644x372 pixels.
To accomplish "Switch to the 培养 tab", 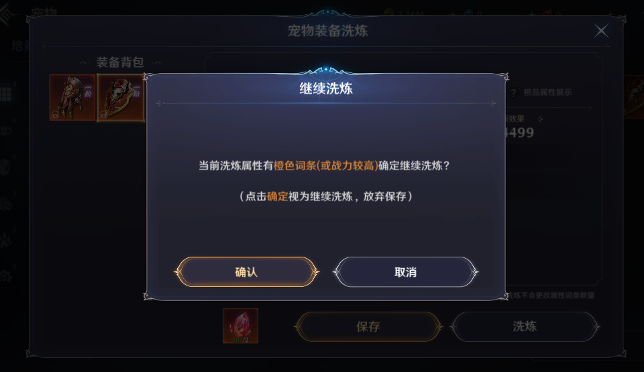I will tap(21, 45).
